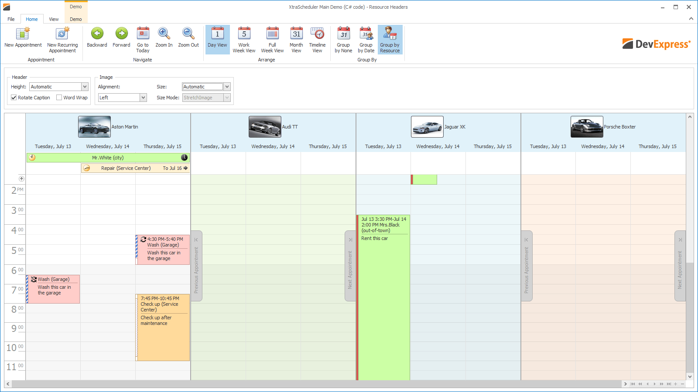Click Previous Appointment button beside Porsche Boxter
Image resolution: width=698 pixels, height=392 pixels.
[x=527, y=266]
